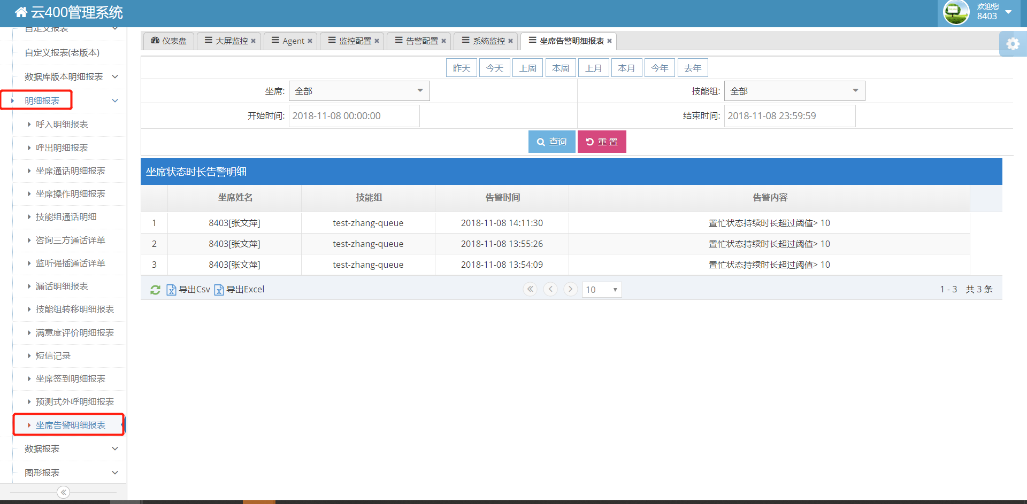The height and width of the screenshot is (504, 1027).
Task: Select the 去年 date shortcut
Action: coord(693,68)
